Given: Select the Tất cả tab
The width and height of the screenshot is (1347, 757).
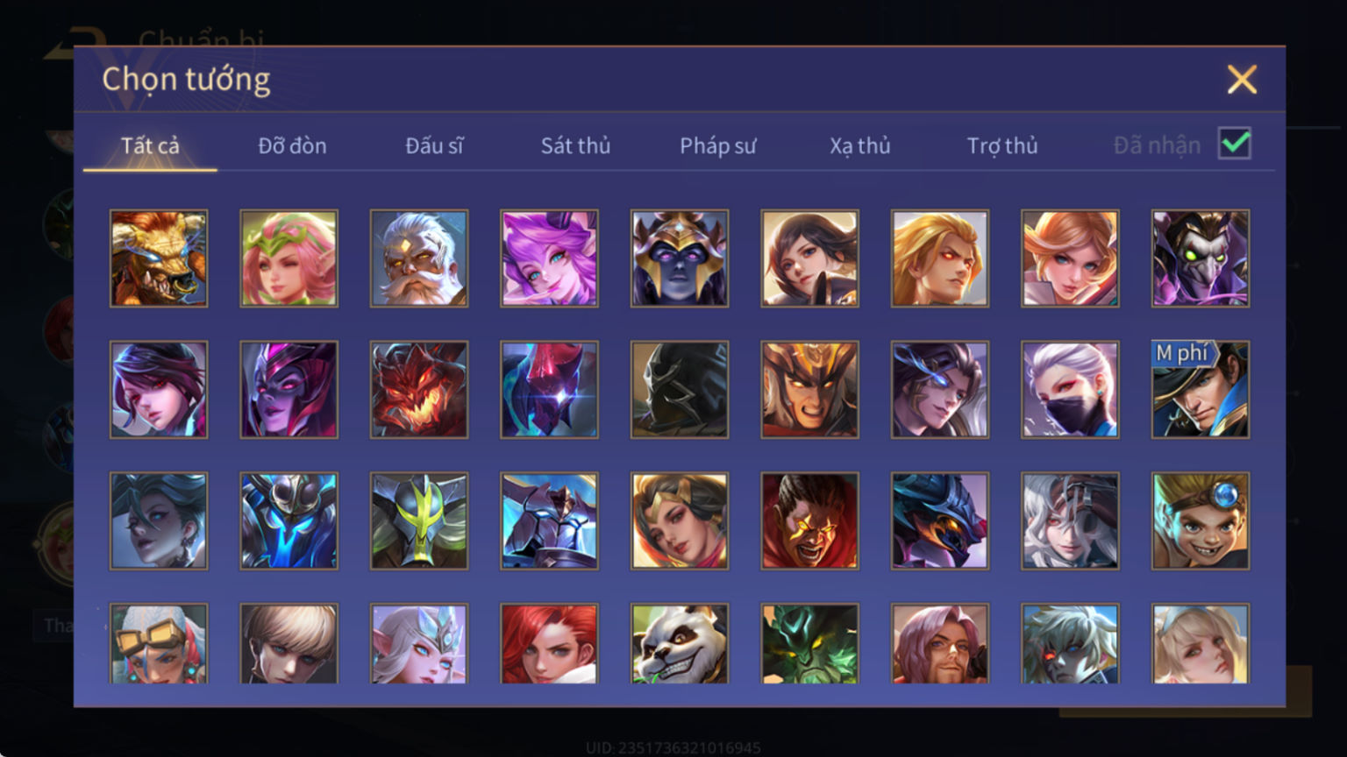Looking at the screenshot, I should pos(150,145).
